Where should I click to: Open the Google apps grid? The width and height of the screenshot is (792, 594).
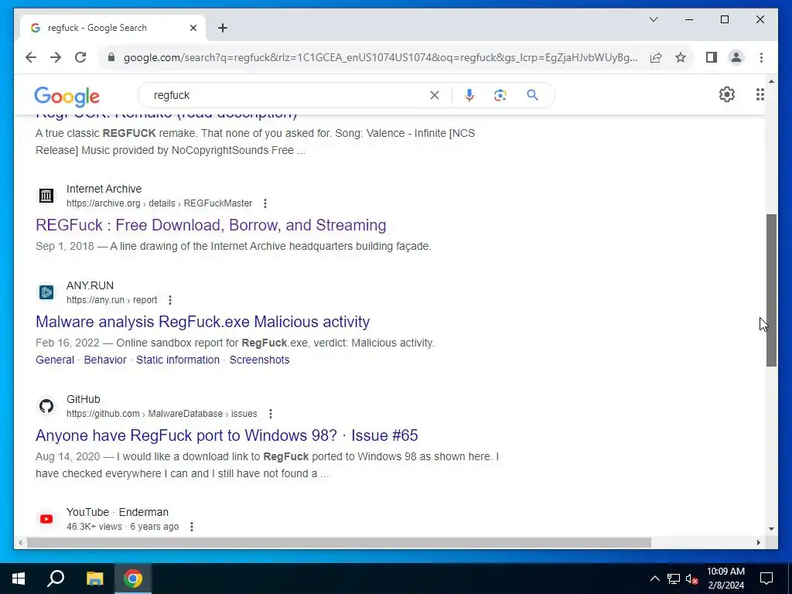pos(760,94)
